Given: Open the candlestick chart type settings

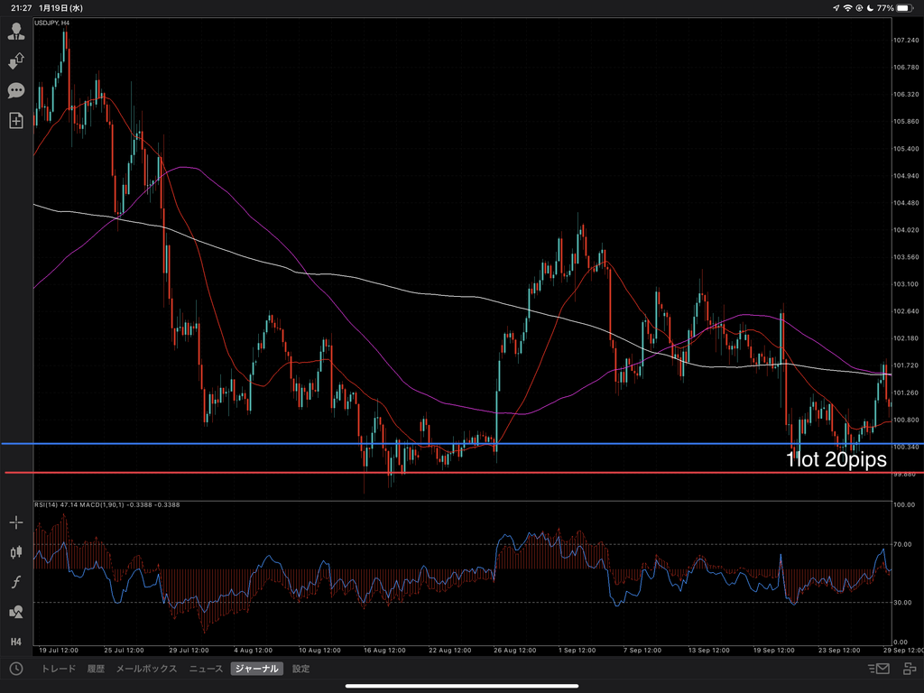Looking at the screenshot, I should point(16,552).
